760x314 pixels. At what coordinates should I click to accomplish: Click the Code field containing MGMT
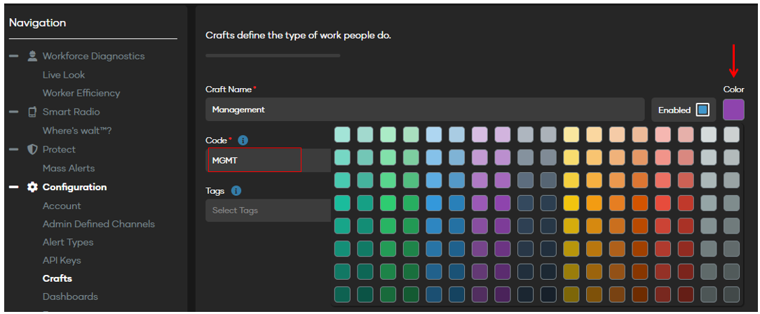coord(268,160)
